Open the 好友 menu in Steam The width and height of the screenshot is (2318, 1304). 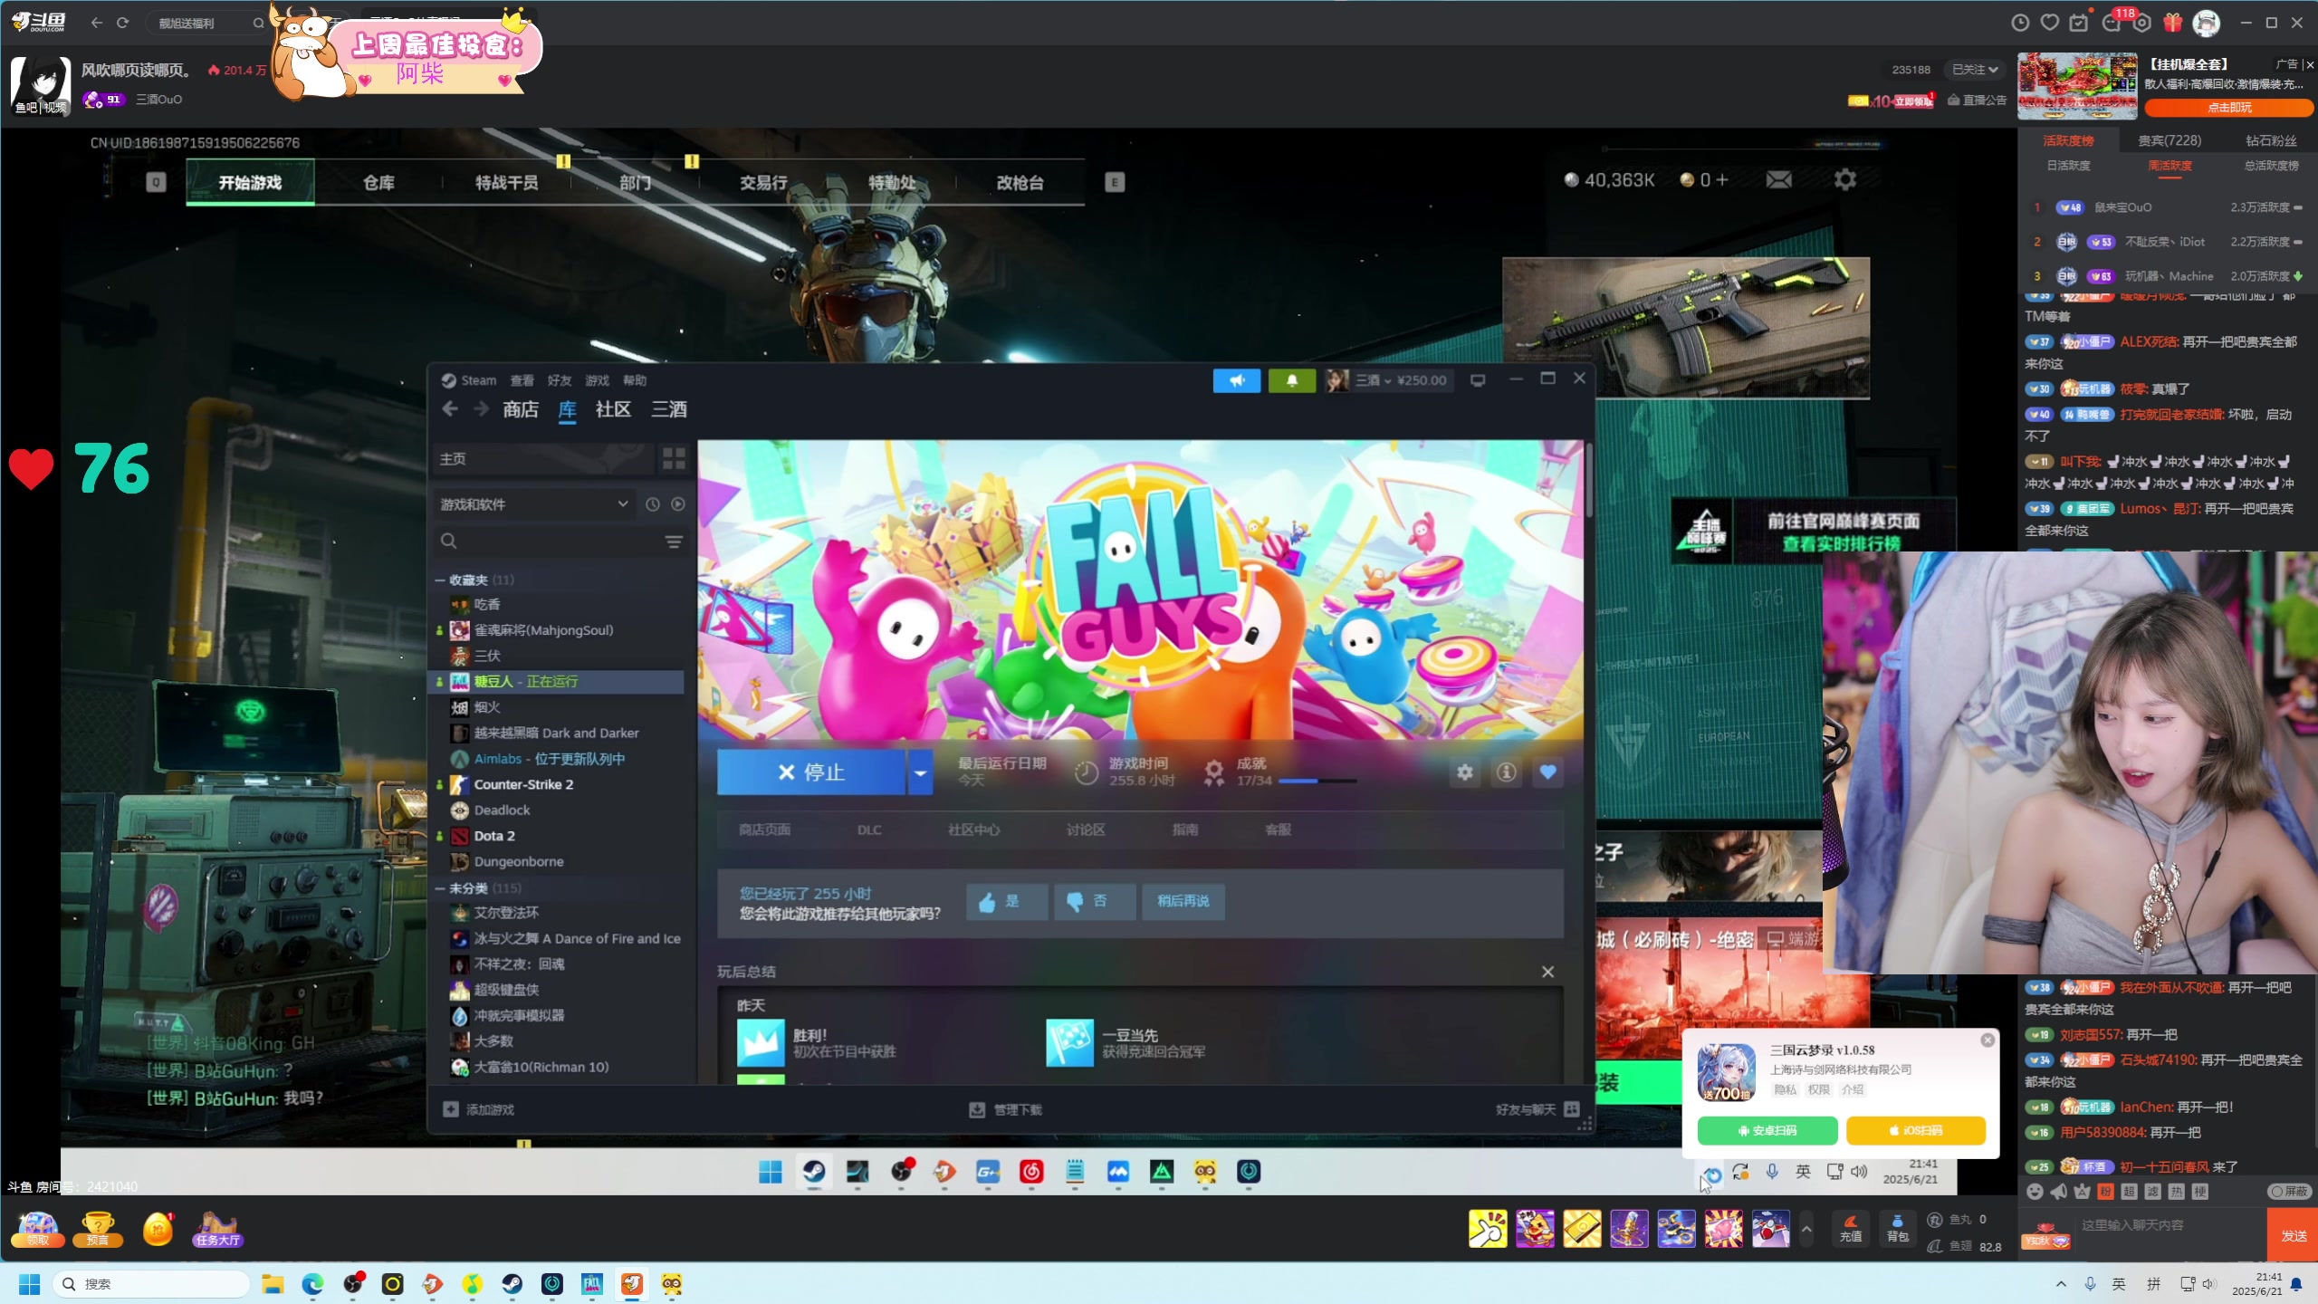(x=560, y=380)
